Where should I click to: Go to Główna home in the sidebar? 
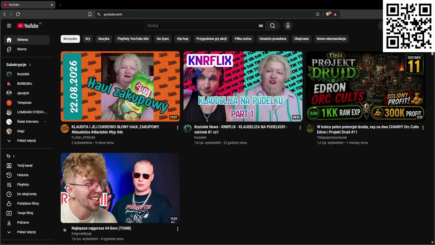(x=27, y=40)
